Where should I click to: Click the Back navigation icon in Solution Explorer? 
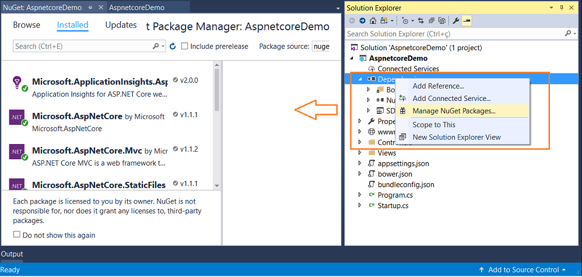pos(352,21)
